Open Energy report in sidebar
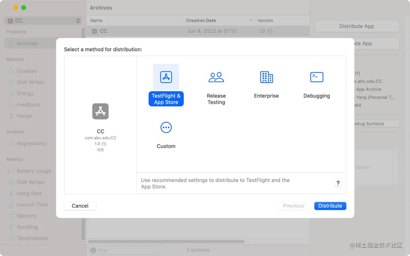Screen dimensions: 410x256 point(25,93)
